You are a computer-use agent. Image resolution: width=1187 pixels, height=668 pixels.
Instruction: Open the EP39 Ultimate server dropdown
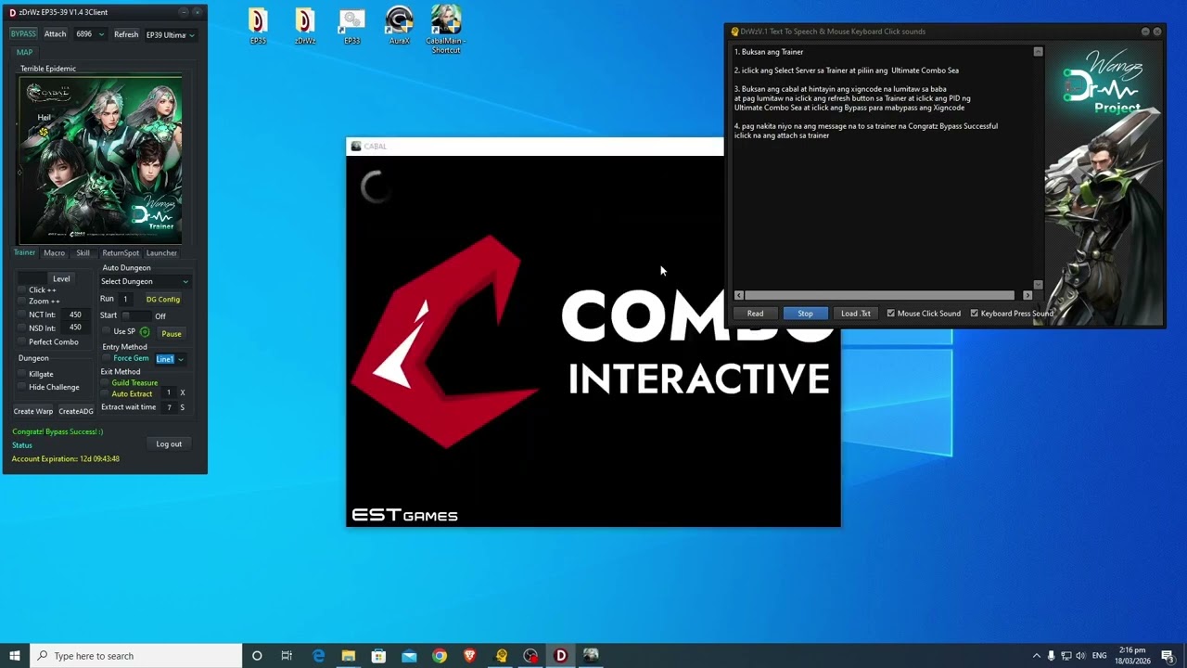171,34
